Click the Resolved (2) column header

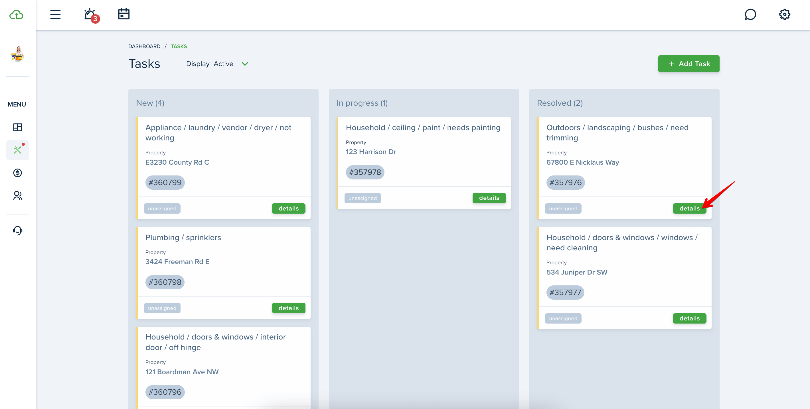click(x=560, y=103)
